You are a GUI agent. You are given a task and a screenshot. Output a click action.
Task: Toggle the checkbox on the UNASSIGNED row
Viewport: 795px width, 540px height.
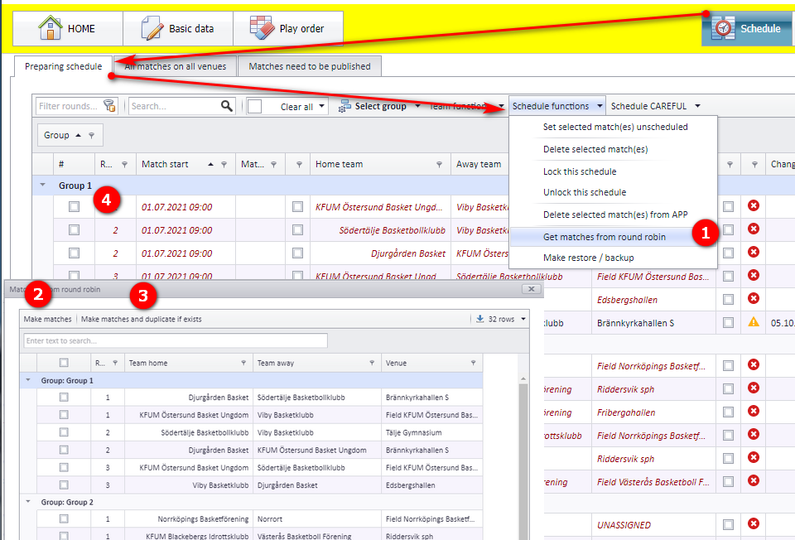728,525
